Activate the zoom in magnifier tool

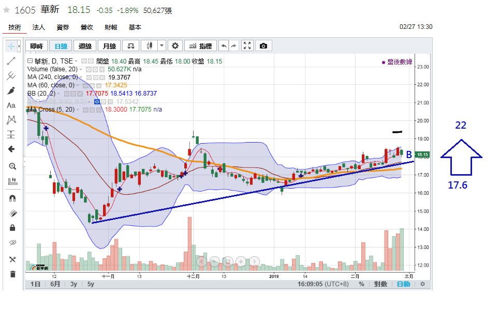[12, 166]
